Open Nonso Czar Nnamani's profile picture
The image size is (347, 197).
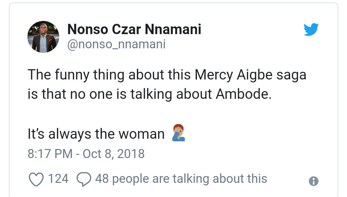(43, 37)
